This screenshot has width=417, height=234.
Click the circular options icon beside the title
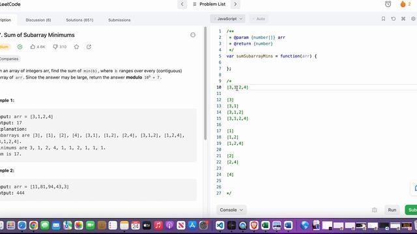193,35
